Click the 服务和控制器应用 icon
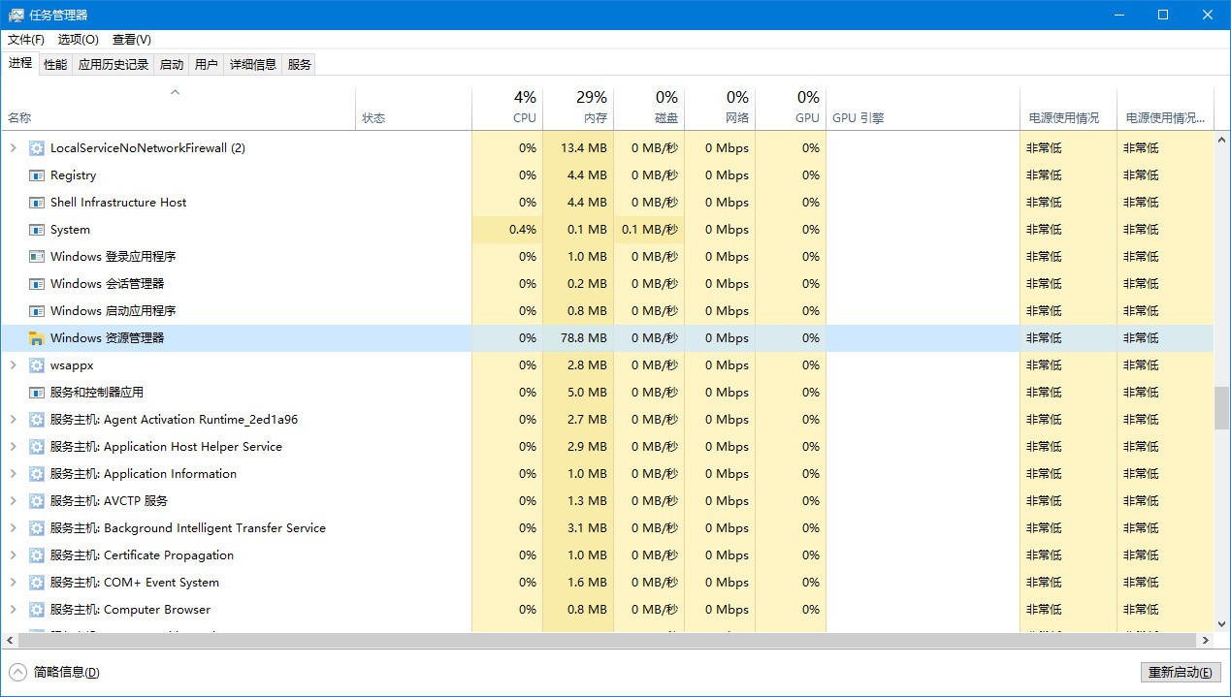Viewport: 1231px width, 697px height. (x=37, y=393)
